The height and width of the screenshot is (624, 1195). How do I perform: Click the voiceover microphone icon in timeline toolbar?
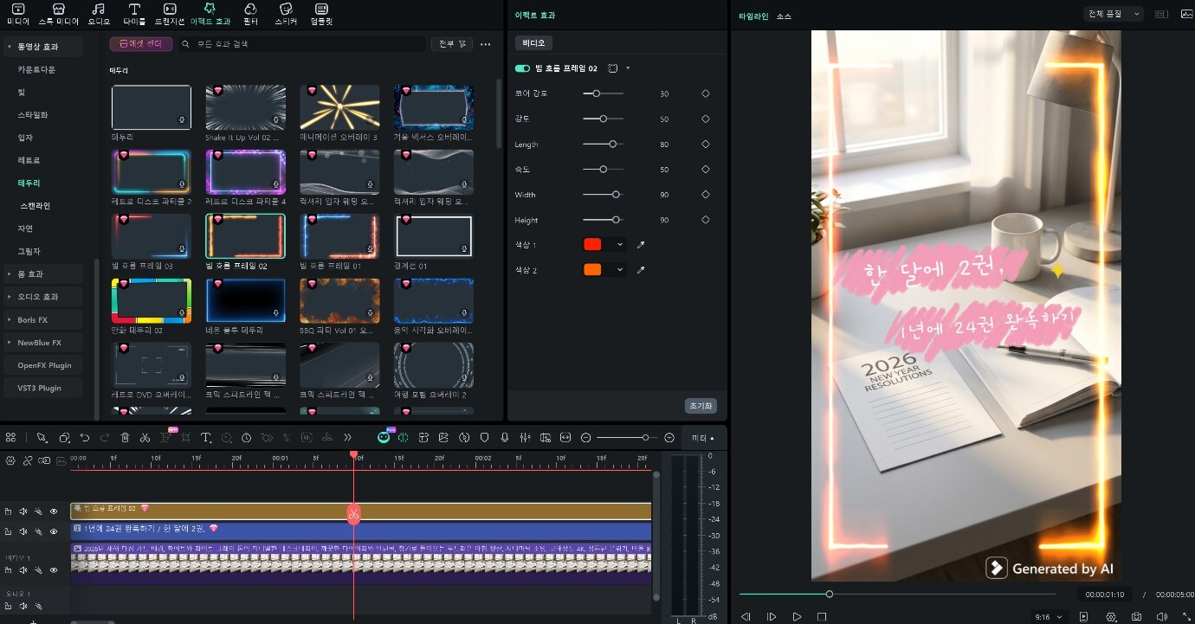pyautogui.click(x=504, y=438)
